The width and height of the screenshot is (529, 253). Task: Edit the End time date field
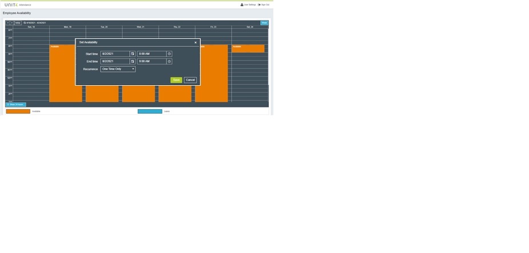click(115, 61)
